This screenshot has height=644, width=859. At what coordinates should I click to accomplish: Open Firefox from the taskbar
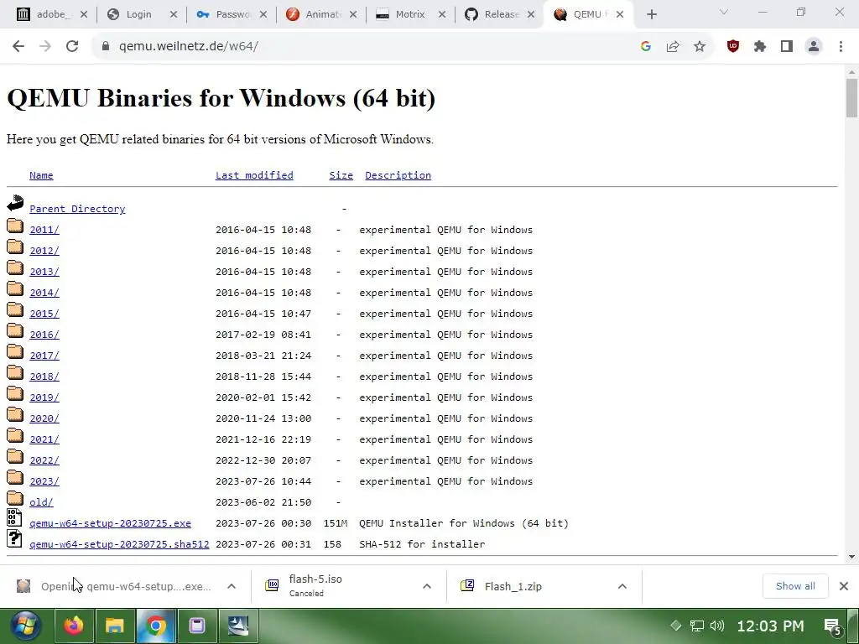click(74, 626)
